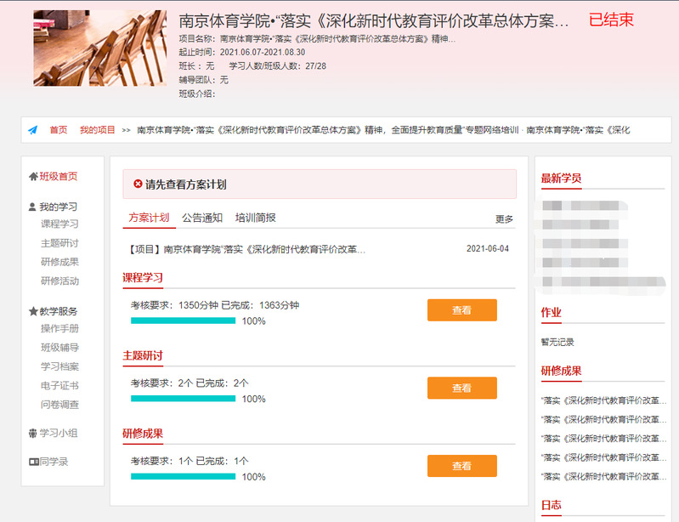Go to 首页 in breadcrumb
This screenshot has height=522, width=679.
[58, 130]
